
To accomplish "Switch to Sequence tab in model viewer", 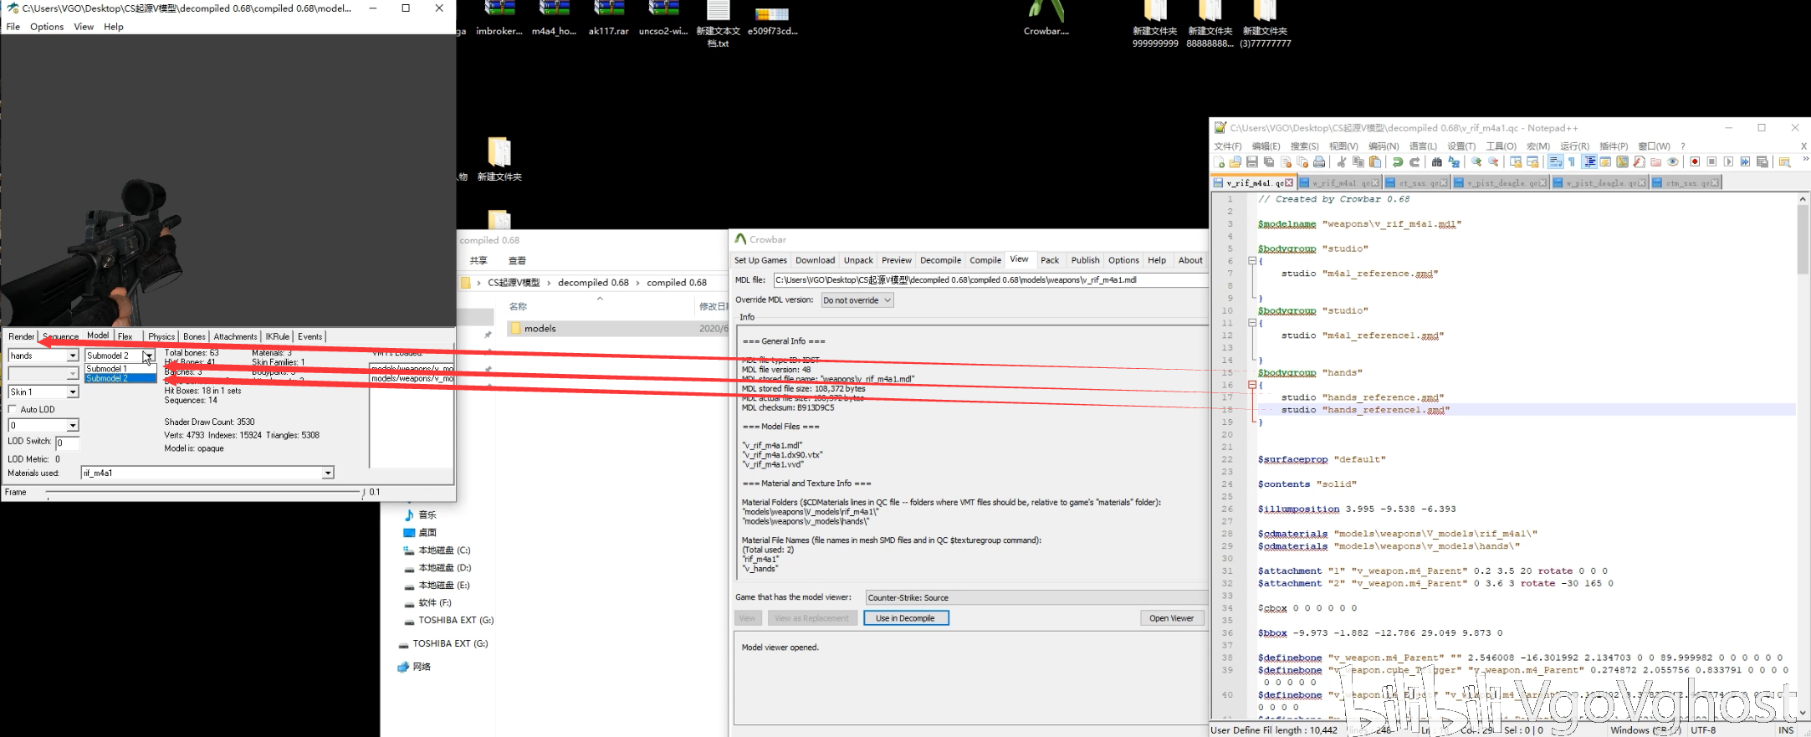I will tap(60, 337).
